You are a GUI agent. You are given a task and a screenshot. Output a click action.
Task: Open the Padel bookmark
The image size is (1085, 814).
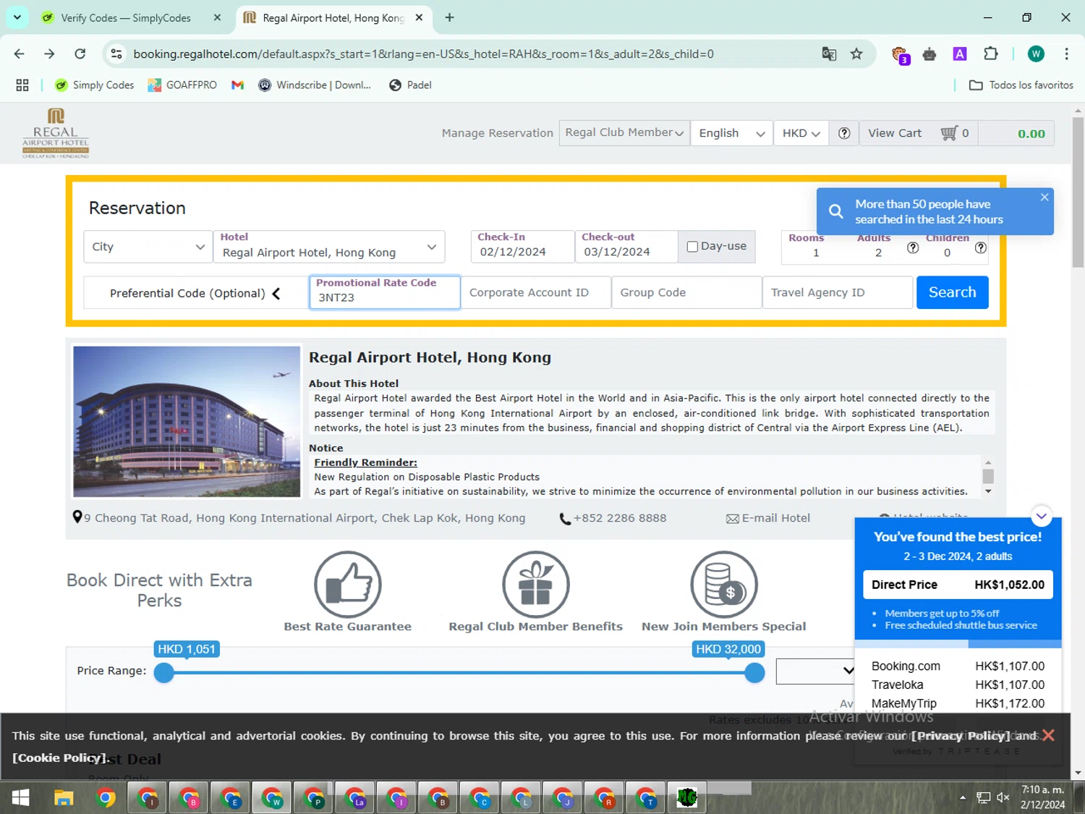click(x=410, y=85)
